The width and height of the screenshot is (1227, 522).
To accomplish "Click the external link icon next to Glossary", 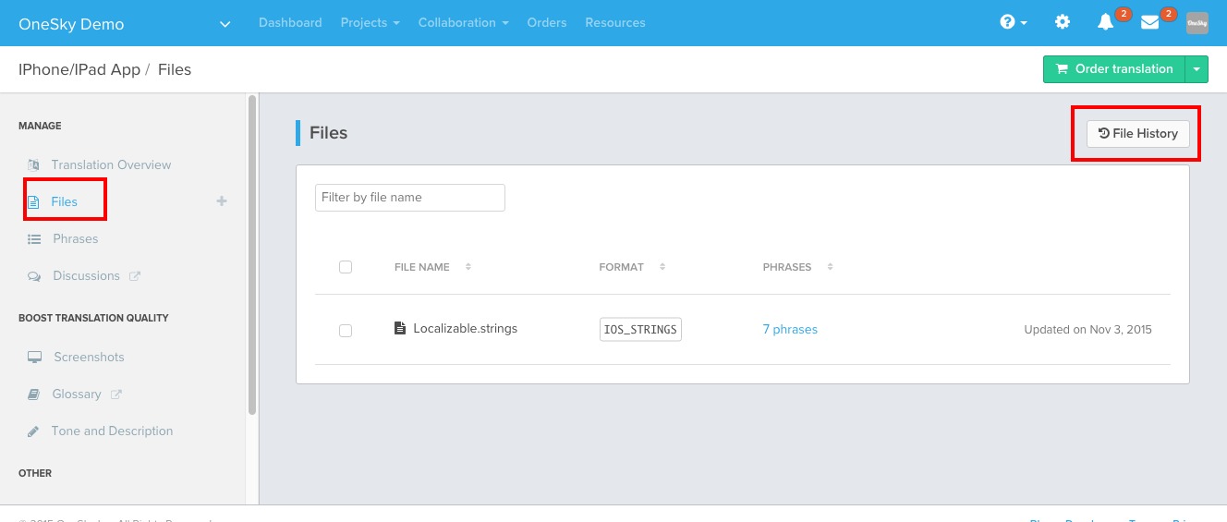I will click(x=116, y=394).
